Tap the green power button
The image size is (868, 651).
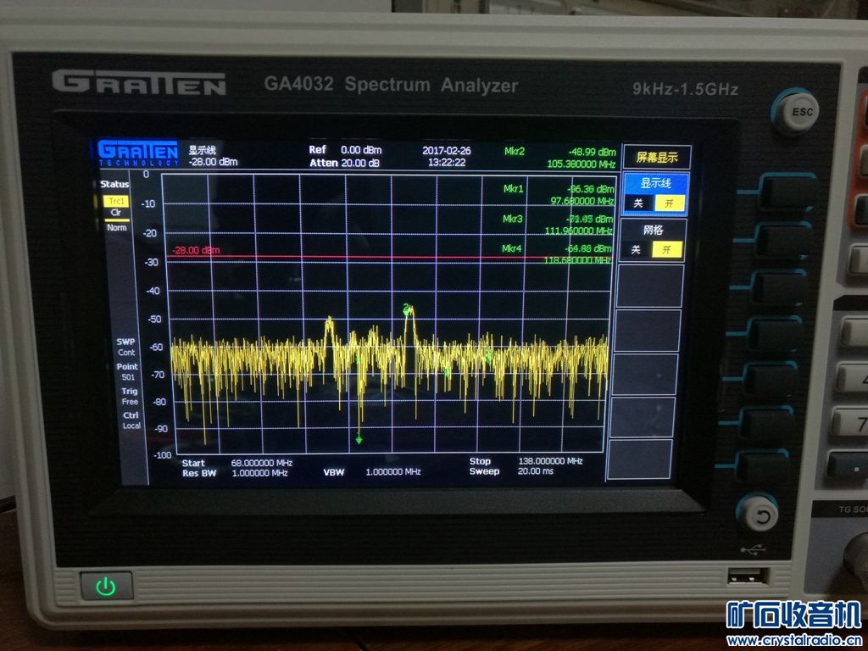point(106,587)
